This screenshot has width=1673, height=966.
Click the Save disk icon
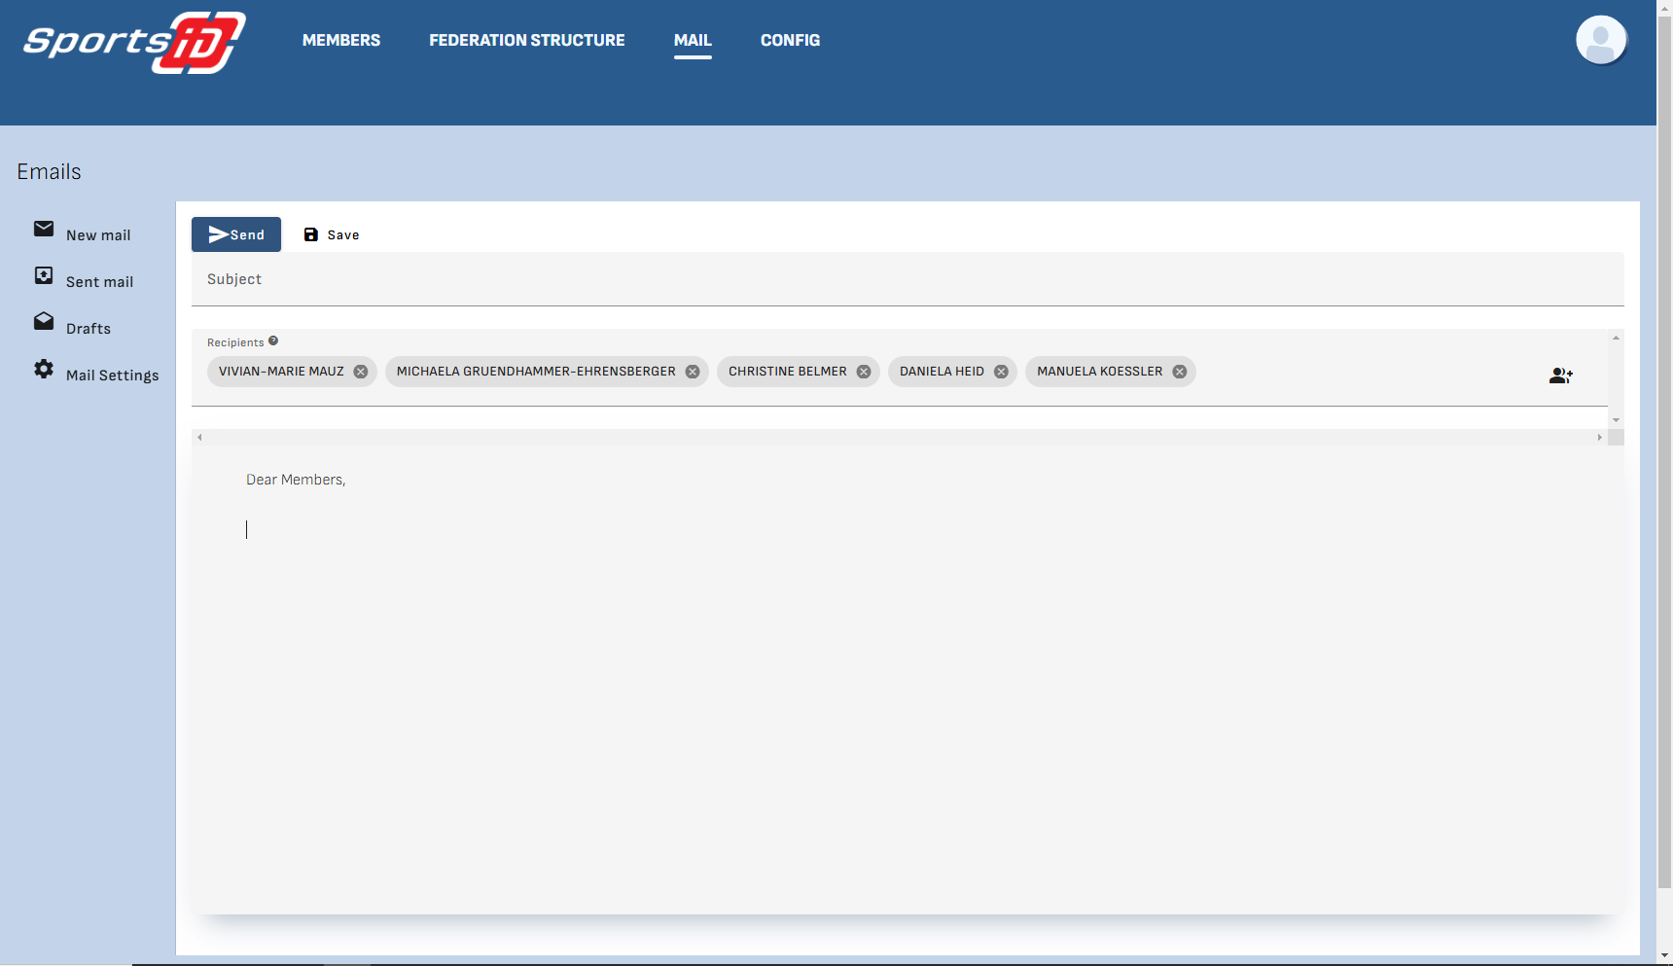click(311, 234)
